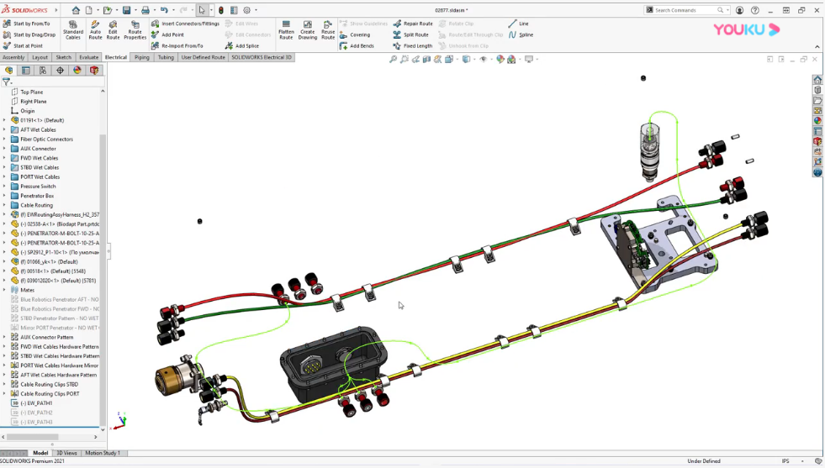Open the Flatten Route tool
825x468 pixels.
(286, 29)
